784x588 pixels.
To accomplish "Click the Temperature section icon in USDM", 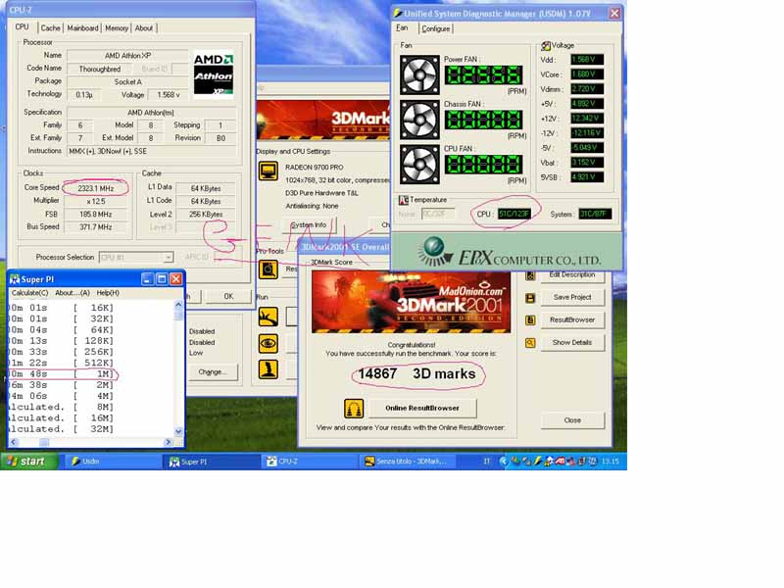I will point(404,201).
